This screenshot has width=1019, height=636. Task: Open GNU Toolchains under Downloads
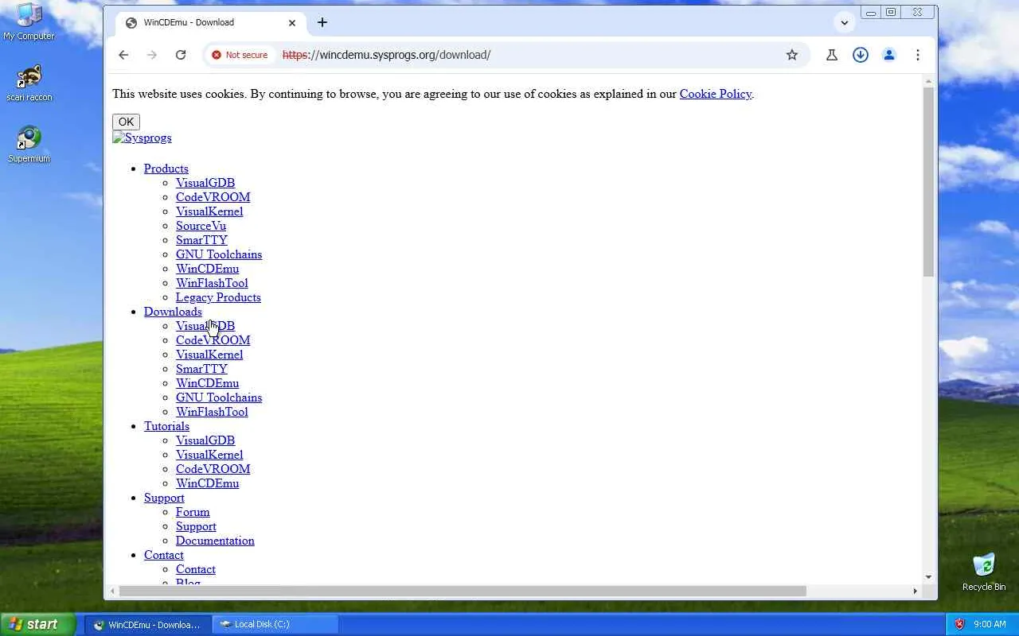219,397
